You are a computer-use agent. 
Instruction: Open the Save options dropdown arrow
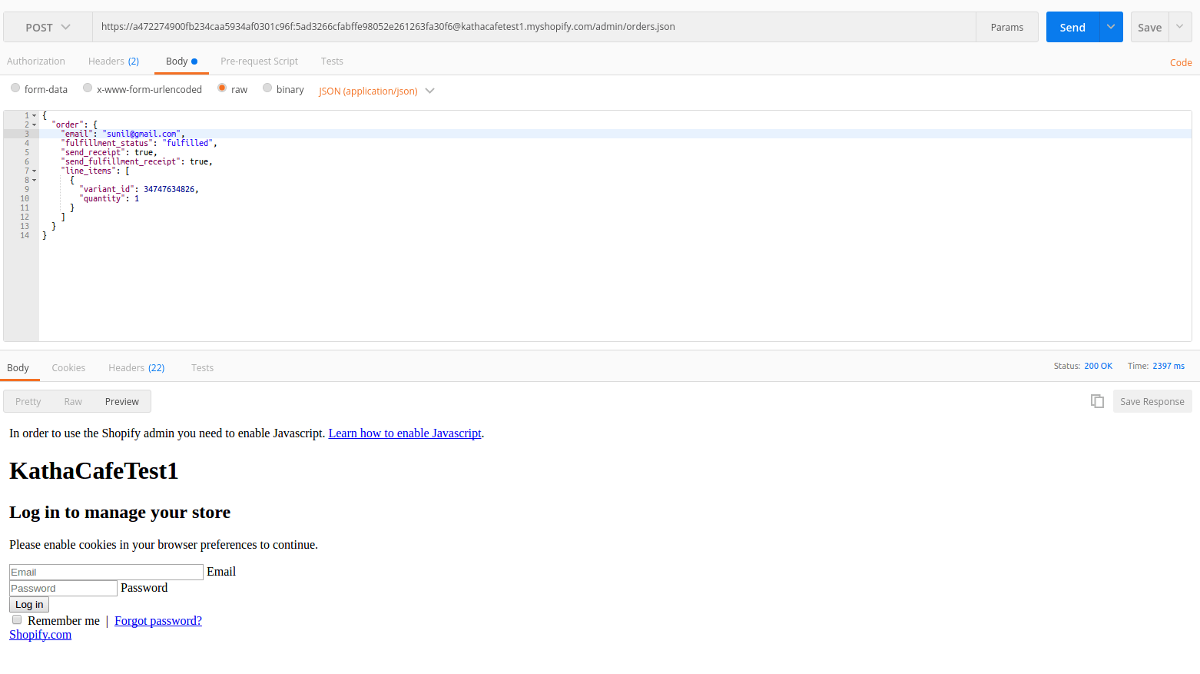tap(1180, 27)
